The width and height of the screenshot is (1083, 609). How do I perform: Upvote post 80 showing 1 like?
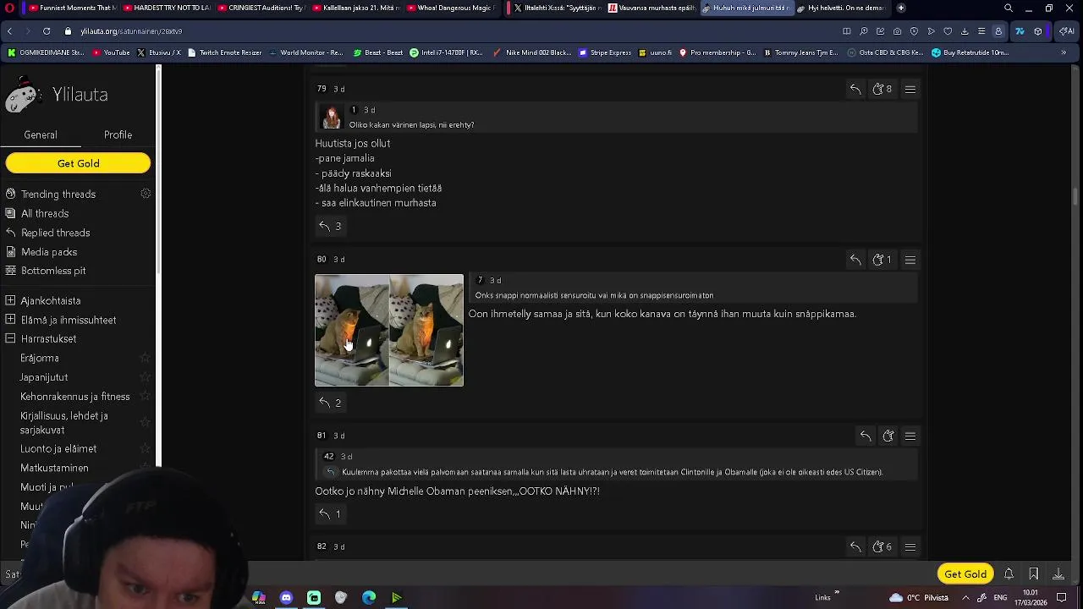coord(882,260)
